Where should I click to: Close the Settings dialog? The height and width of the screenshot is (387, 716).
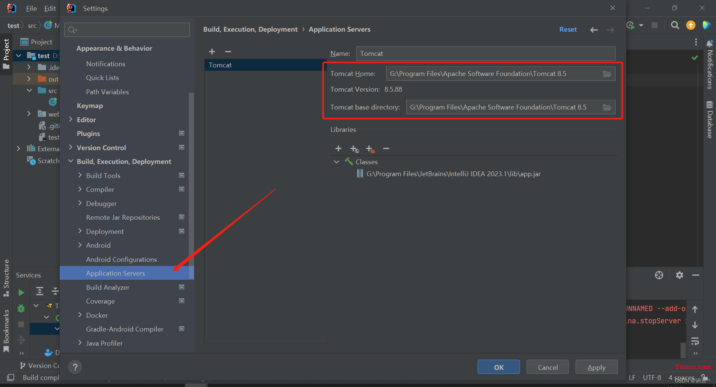pyautogui.click(x=612, y=8)
